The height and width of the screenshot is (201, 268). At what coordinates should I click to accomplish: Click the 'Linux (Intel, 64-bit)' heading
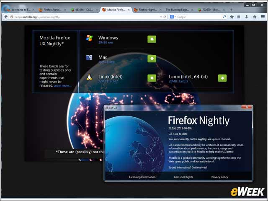tap(188, 77)
